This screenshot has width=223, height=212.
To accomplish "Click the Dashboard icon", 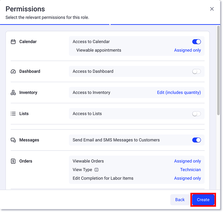I will tap(13, 71).
